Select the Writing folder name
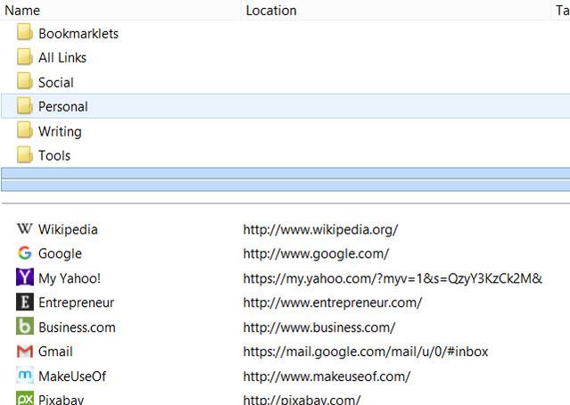Image resolution: width=570 pixels, height=405 pixels. pos(60,132)
